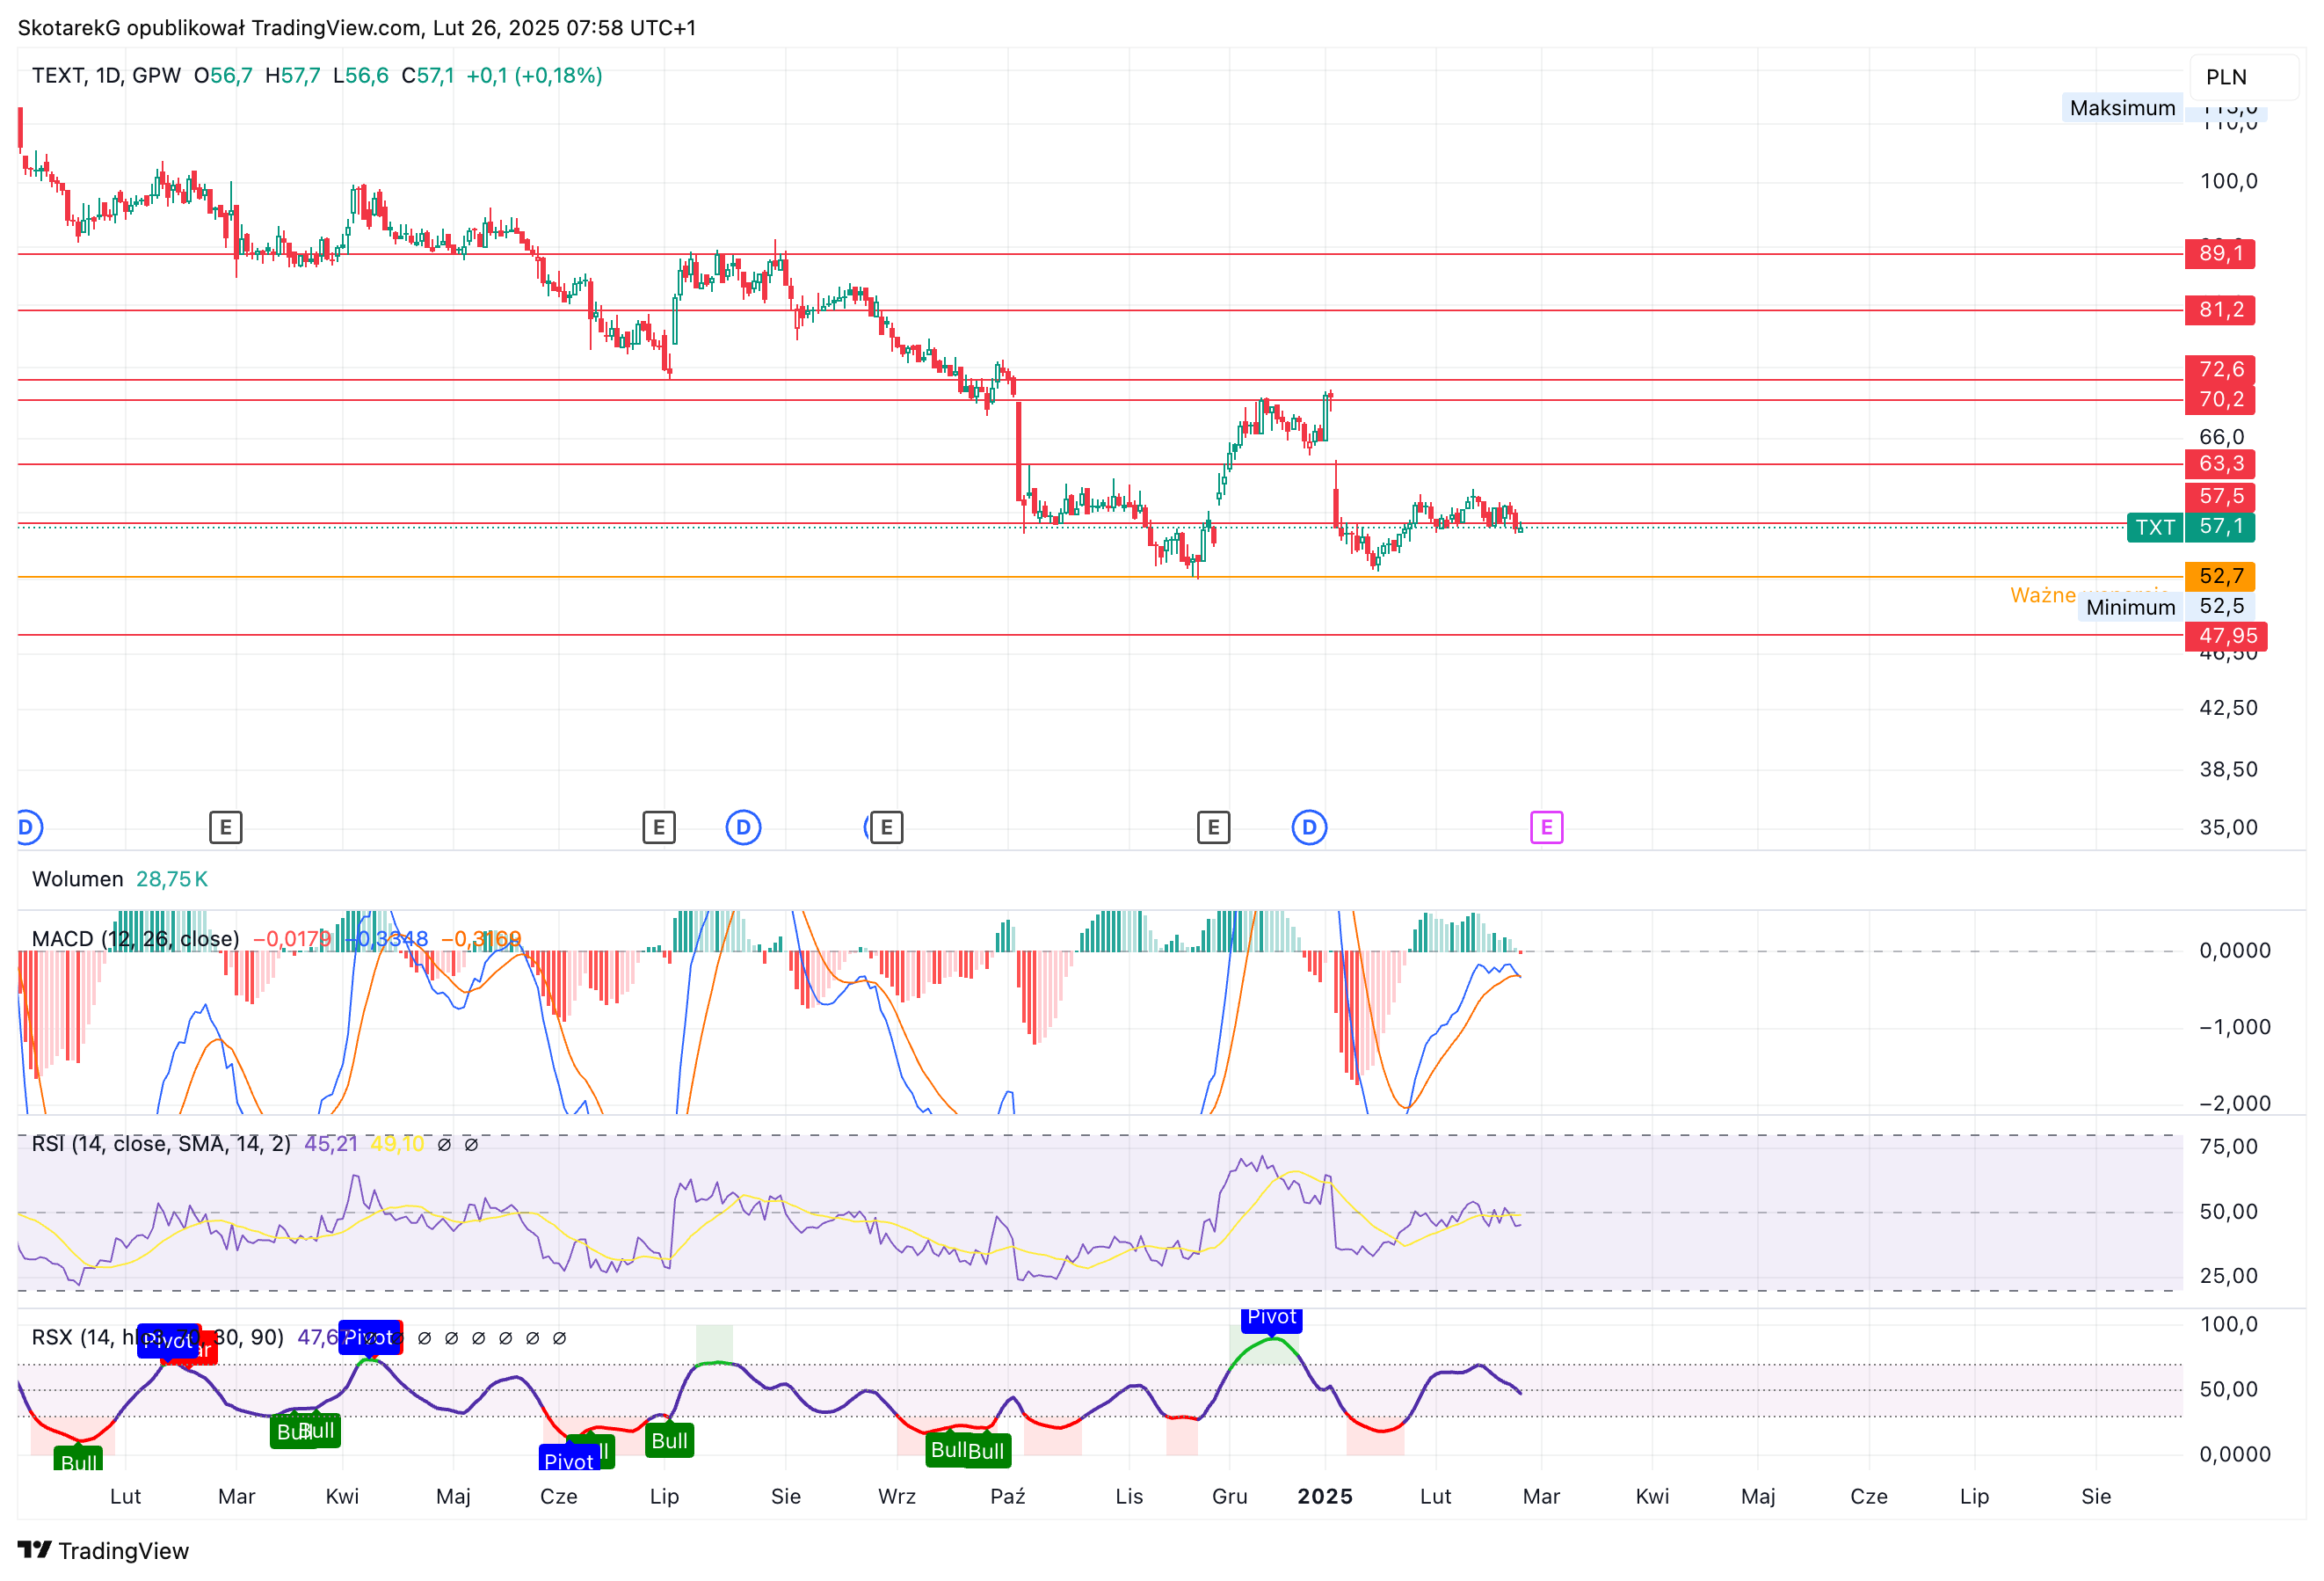The image size is (2324, 1581).
Task: Click the dividend D marker before Sie
Action: [x=743, y=827]
